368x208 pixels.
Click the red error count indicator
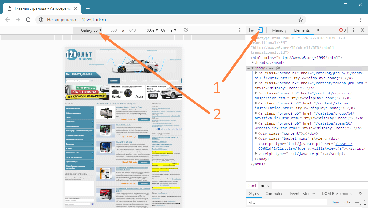(x=343, y=30)
